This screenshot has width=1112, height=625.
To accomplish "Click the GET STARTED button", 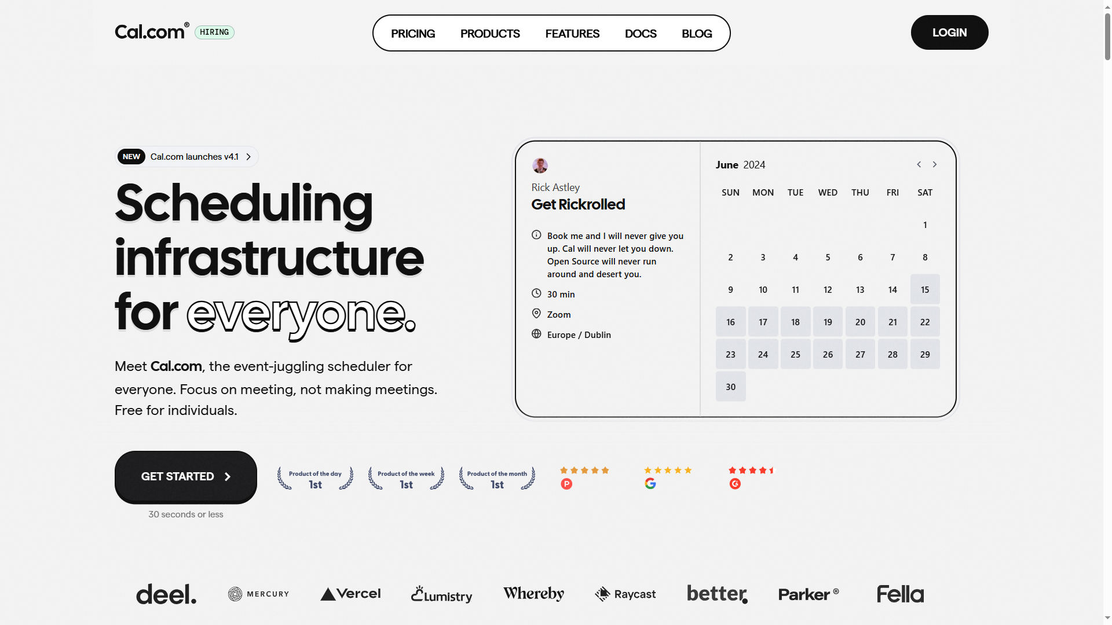I will coord(185,477).
